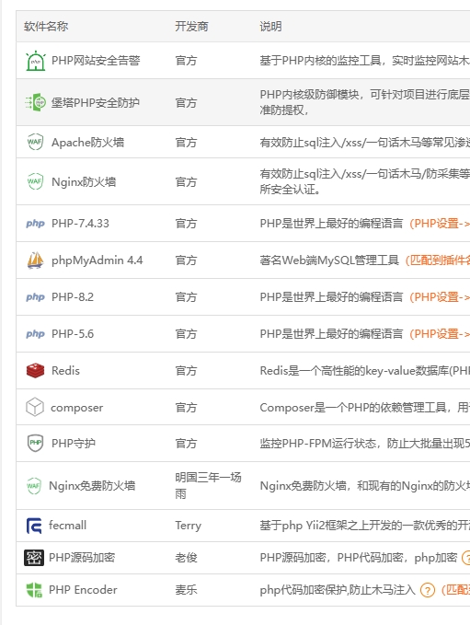This screenshot has height=625, width=470.
Task: Click 官方 in the Redis row
Action: (186, 371)
